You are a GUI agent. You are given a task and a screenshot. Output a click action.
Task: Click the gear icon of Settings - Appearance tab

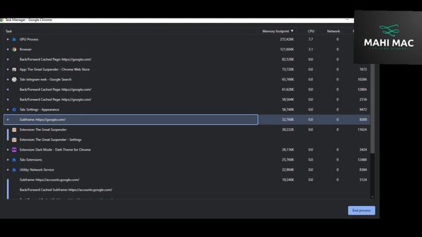click(x=15, y=110)
